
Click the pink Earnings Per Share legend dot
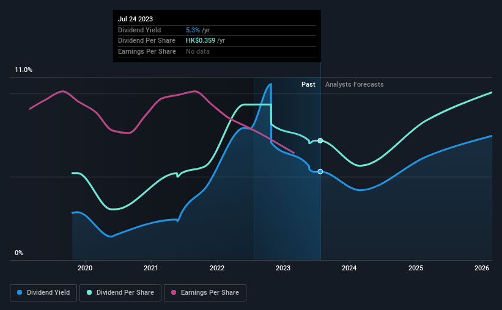(174, 292)
